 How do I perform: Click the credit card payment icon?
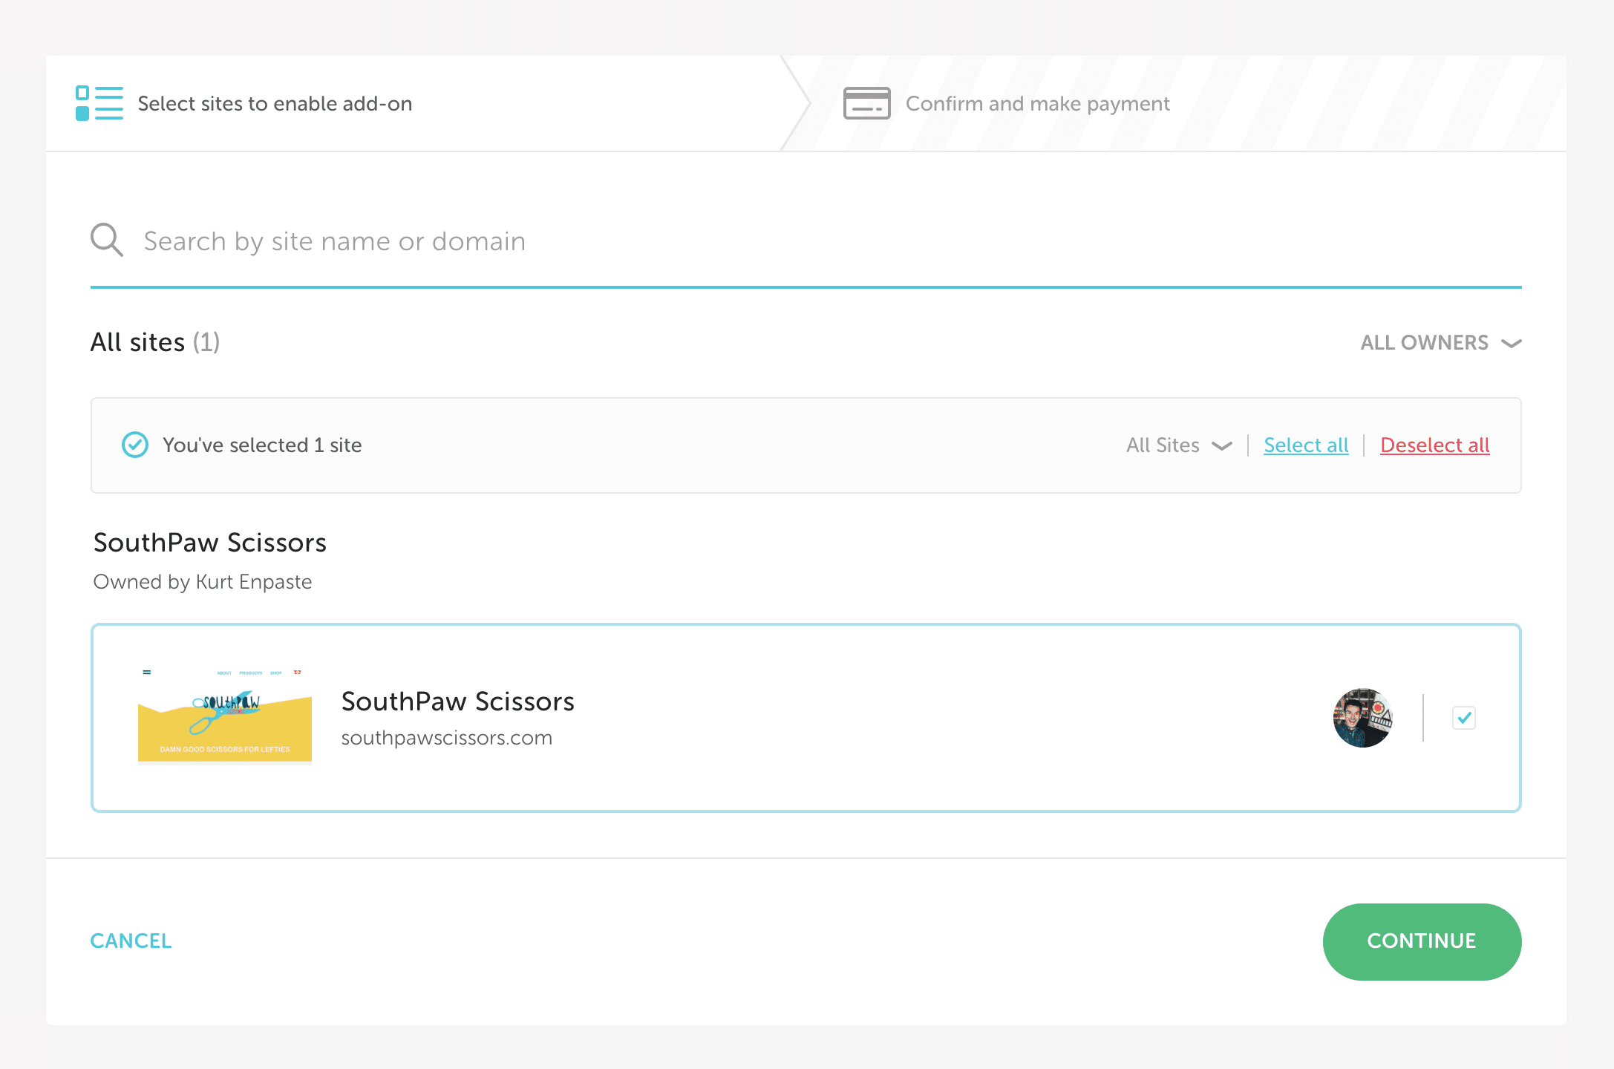pyautogui.click(x=866, y=103)
